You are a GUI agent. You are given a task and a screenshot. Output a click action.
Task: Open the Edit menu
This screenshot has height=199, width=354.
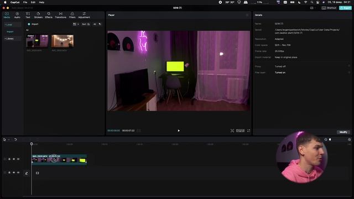(33, 2)
